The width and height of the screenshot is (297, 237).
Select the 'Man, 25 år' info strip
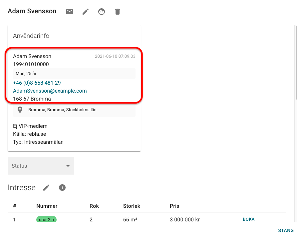point(74,73)
